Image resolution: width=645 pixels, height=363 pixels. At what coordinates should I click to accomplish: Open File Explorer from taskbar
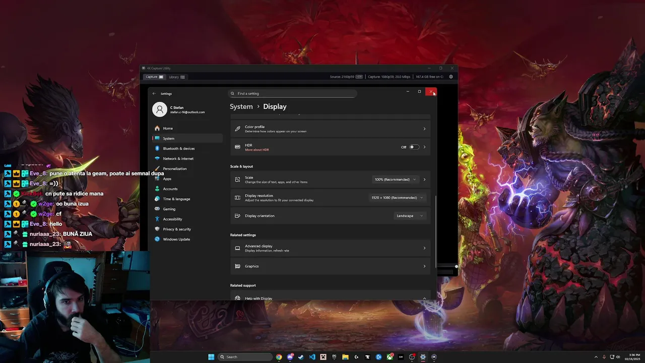(x=345, y=357)
